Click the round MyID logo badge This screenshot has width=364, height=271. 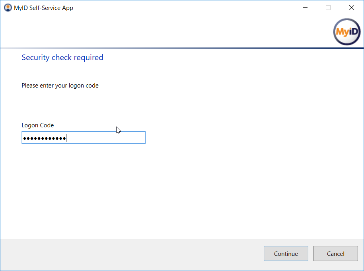pos(347,32)
